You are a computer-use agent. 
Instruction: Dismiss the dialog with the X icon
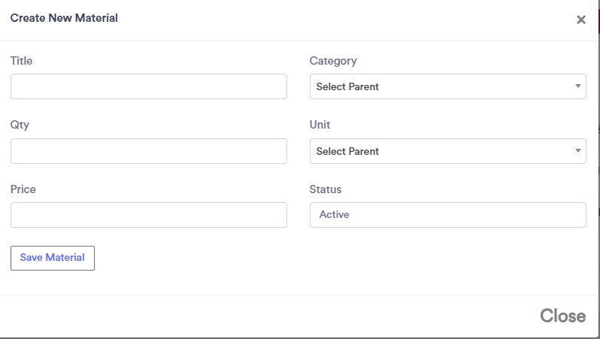point(580,20)
